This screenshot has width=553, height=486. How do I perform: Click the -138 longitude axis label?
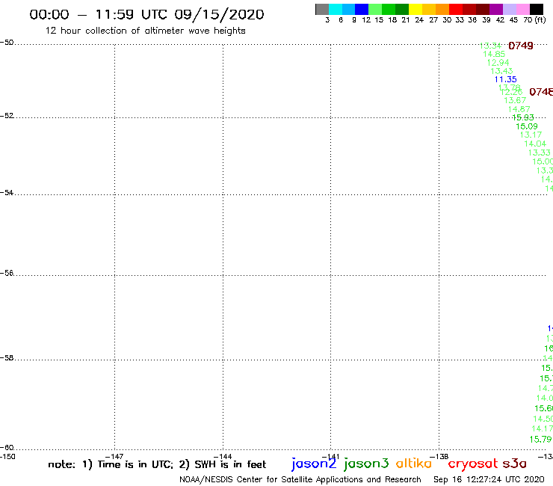(x=439, y=456)
